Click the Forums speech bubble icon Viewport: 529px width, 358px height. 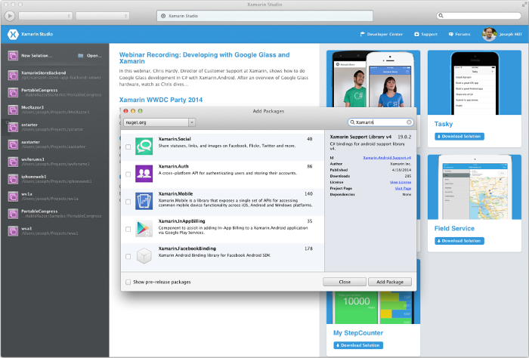point(450,34)
